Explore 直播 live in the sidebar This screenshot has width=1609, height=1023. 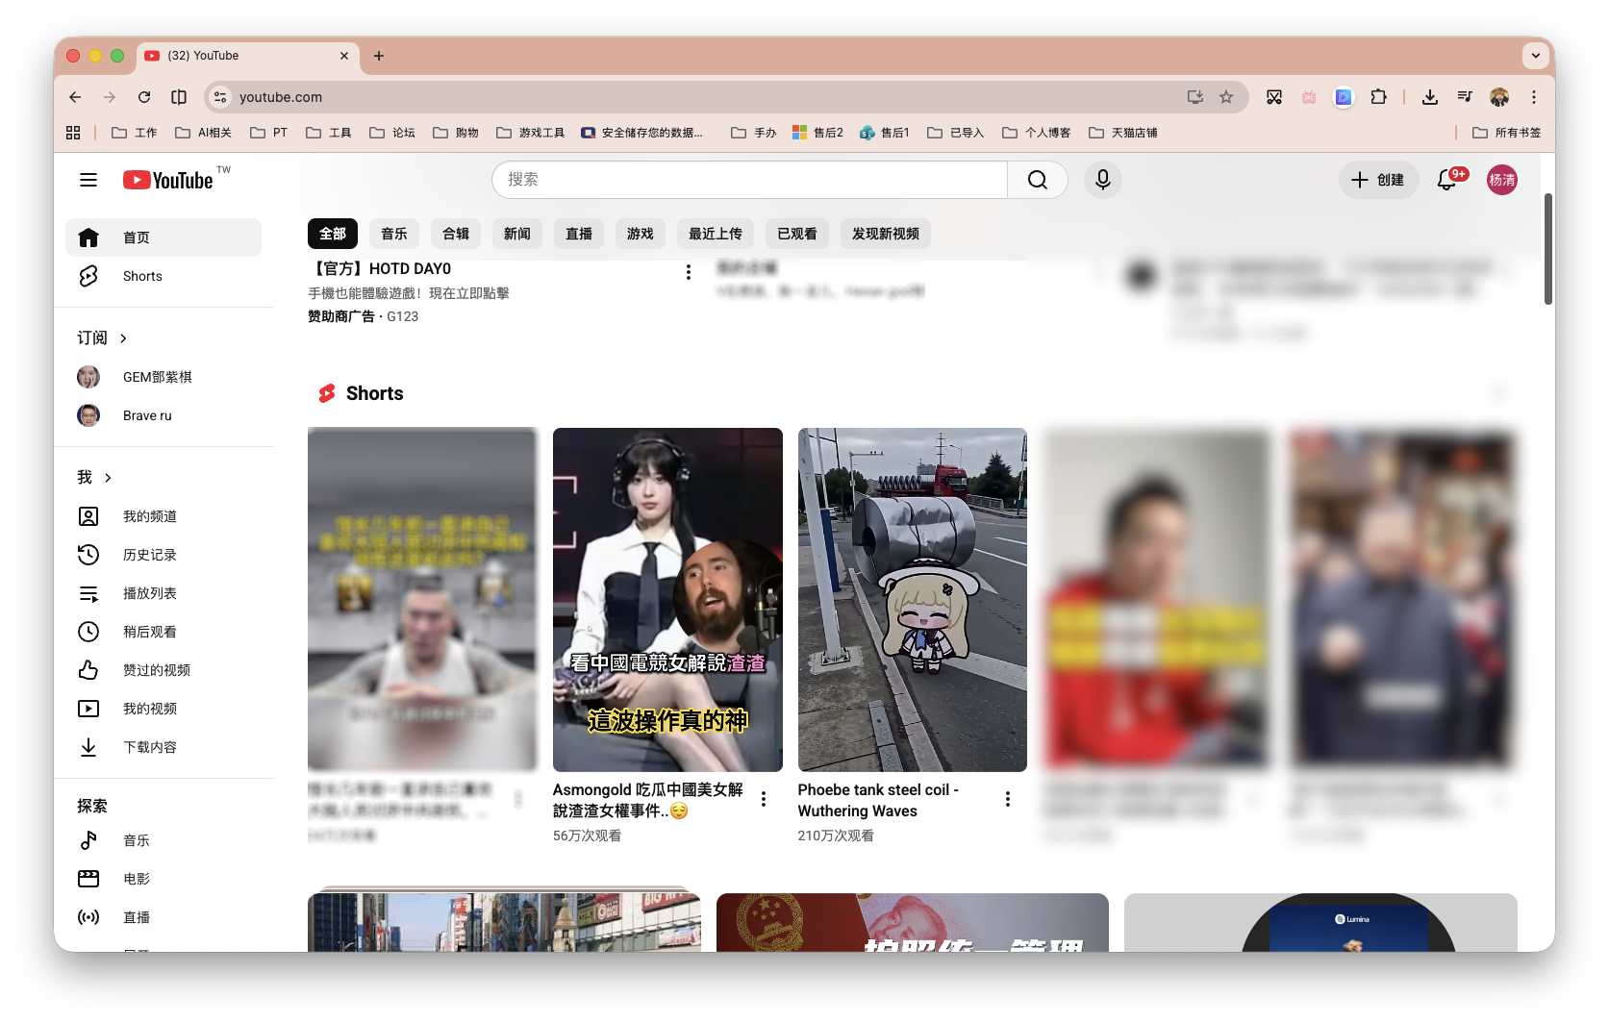(x=163, y=917)
